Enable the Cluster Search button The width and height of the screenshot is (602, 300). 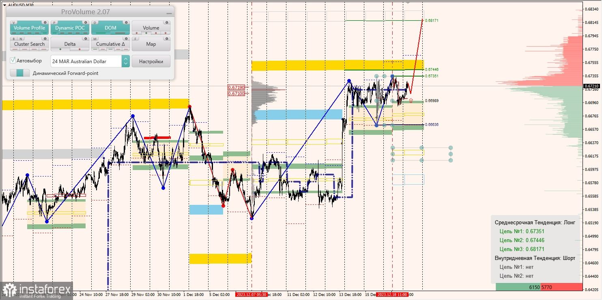tap(29, 44)
